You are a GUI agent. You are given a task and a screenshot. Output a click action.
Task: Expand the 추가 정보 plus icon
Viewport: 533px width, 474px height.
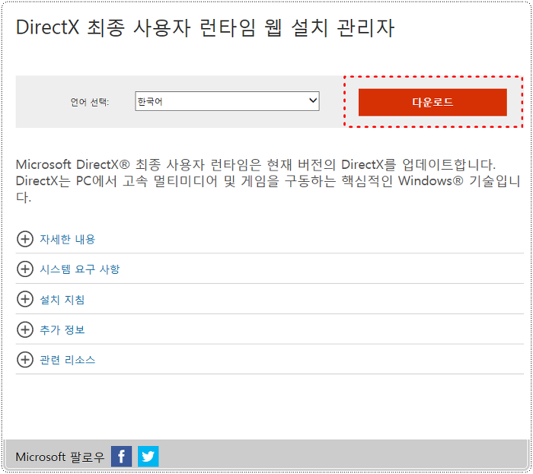tap(25, 329)
